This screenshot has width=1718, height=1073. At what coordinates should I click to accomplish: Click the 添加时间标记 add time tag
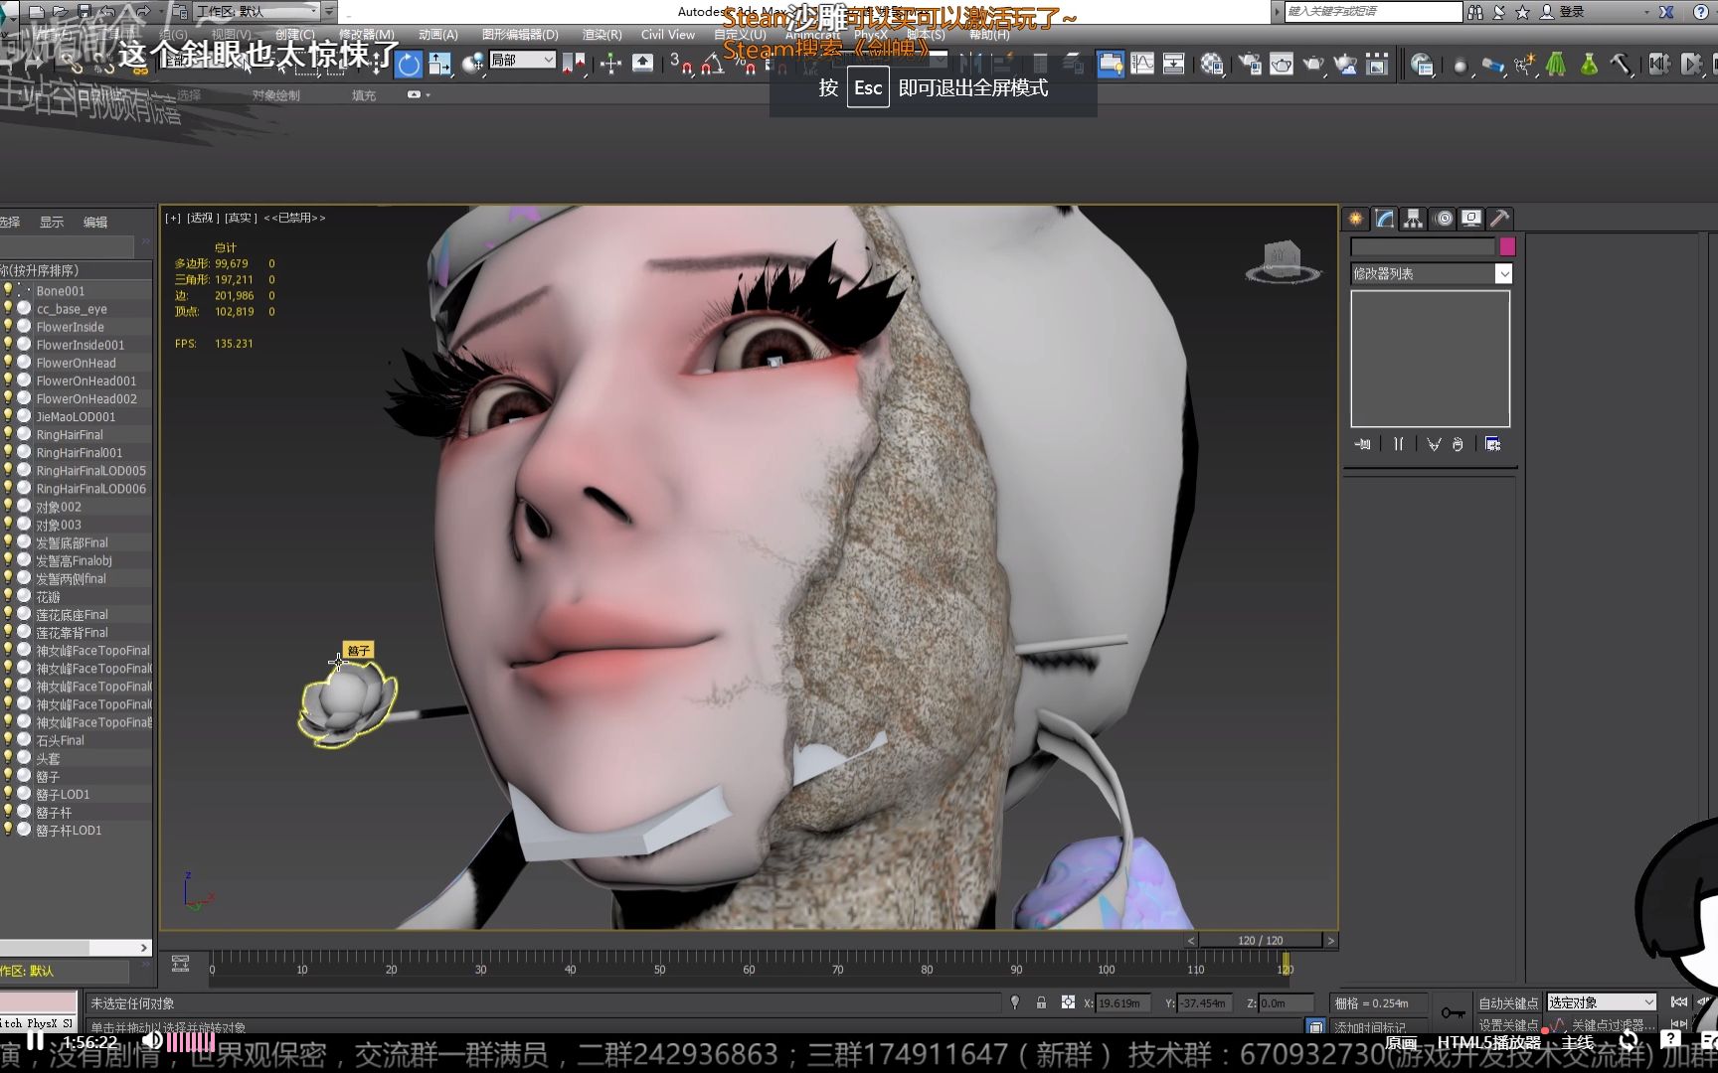(x=1370, y=1027)
